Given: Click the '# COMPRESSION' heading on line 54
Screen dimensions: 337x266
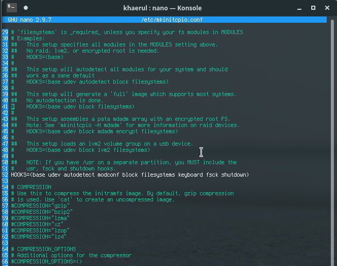Looking at the screenshot, I should (31, 187).
